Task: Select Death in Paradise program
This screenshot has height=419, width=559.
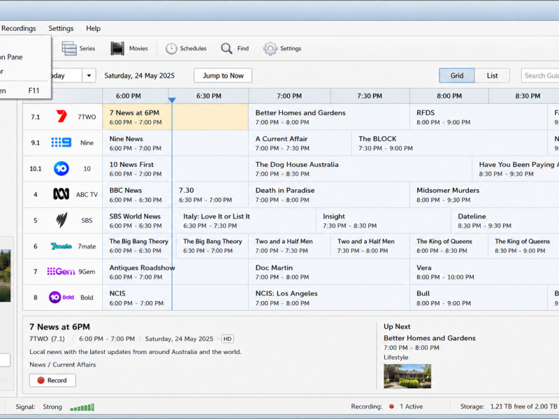Action: pos(329,195)
